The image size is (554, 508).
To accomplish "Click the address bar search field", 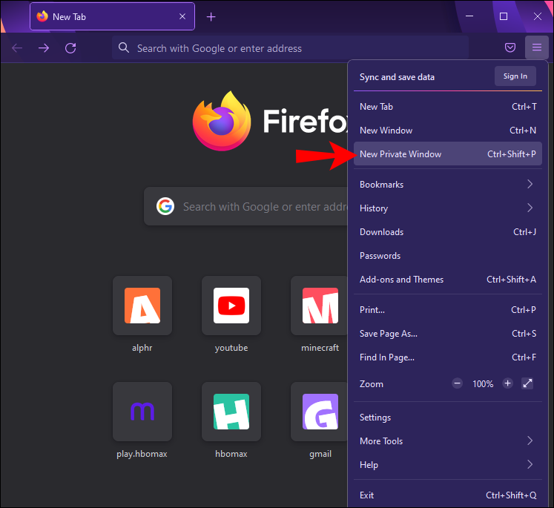I will tap(290, 47).
